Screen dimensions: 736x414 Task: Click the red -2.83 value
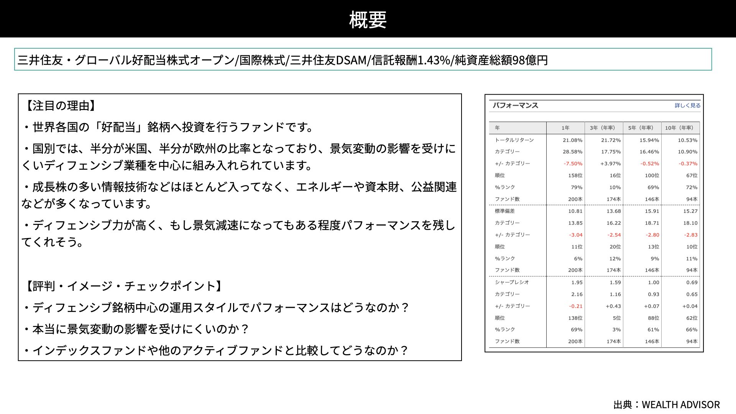(x=690, y=235)
